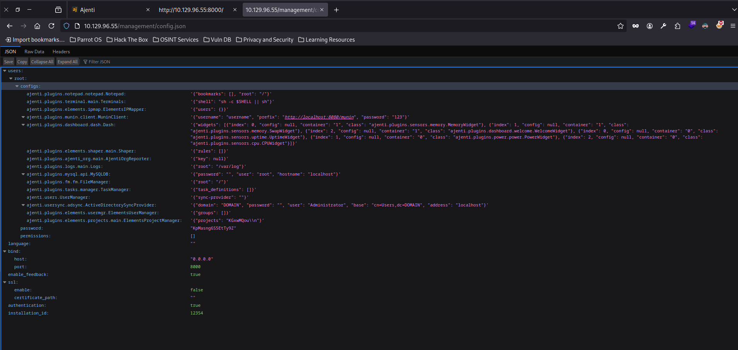The height and width of the screenshot is (350, 738).
Task: Focus the Filter JSON field
Action: tap(100, 62)
